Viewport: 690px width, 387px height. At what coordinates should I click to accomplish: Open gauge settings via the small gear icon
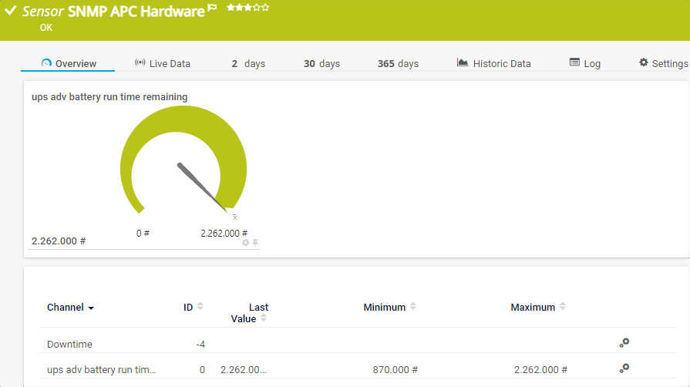point(246,243)
